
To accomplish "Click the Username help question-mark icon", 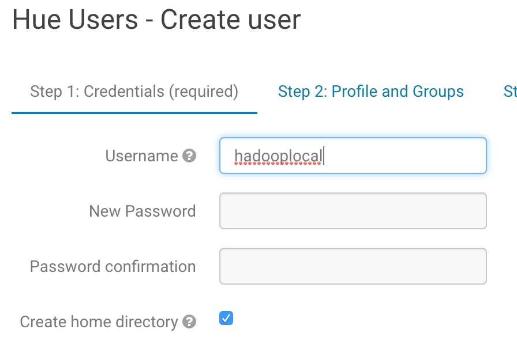I will pyautogui.click(x=189, y=156).
